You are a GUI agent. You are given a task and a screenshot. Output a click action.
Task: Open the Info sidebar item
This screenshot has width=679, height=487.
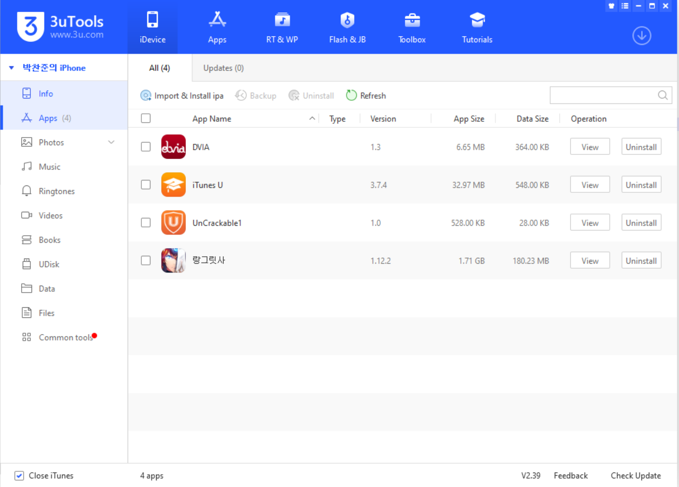click(x=64, y=94)
